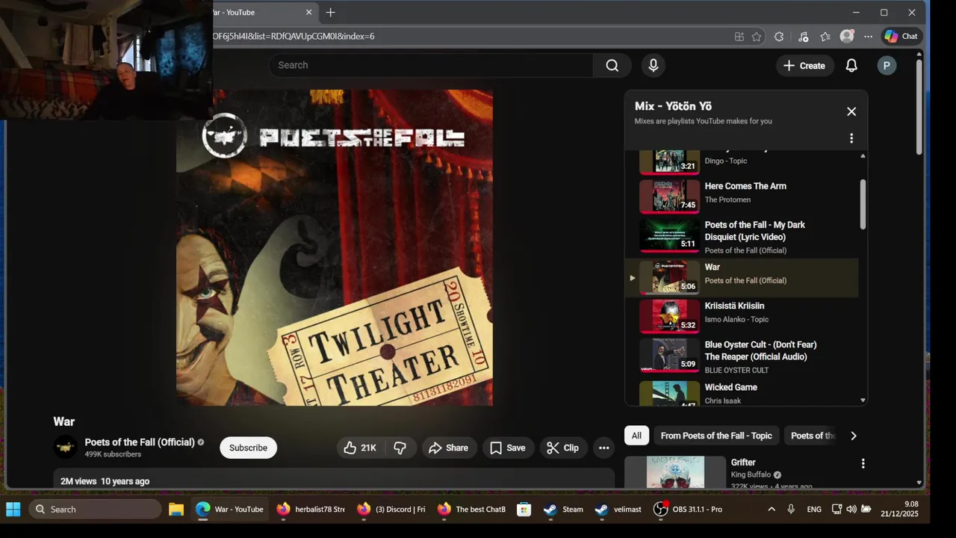
Task: Click the playlist panel scrollbar thumb
Action: coord(863,204)
